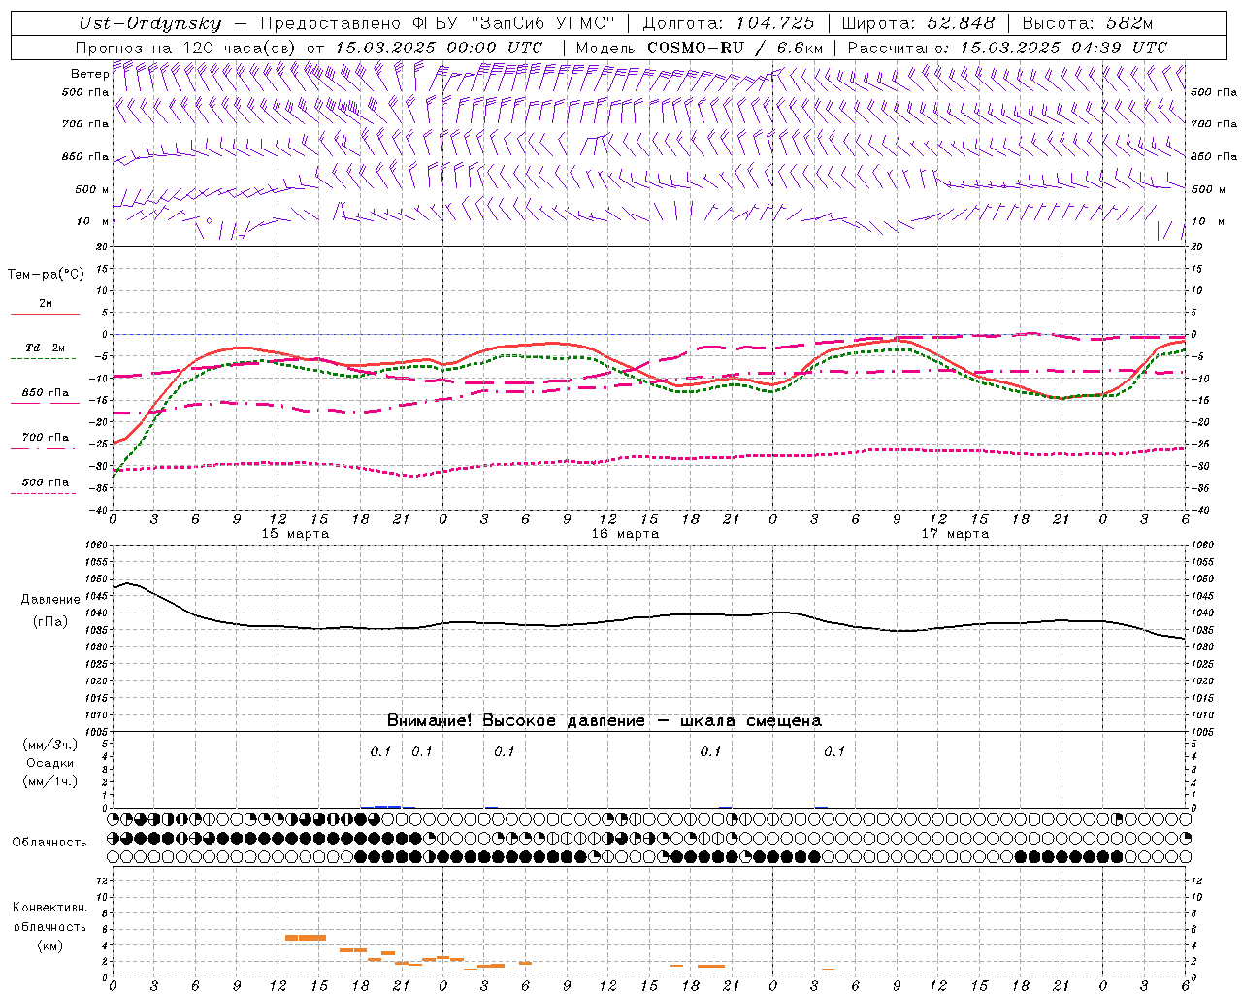Select the "(мм/3ч.)" precipitation unit label
This screenshot has width=1242, height=994.
point(50,745)
